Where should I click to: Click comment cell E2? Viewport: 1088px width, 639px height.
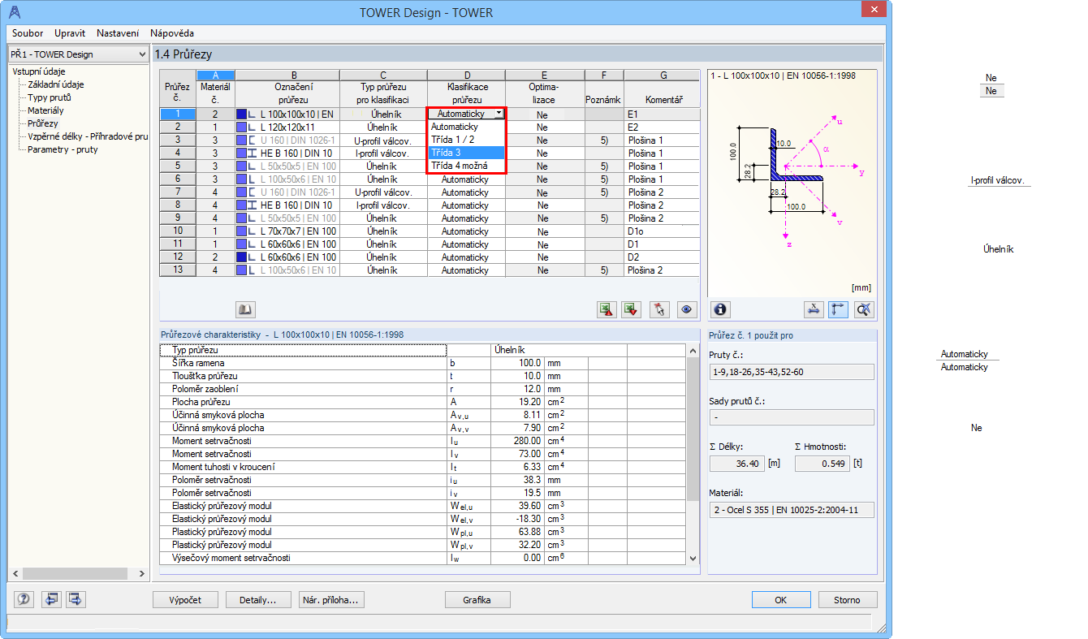(x=662, y=127)
